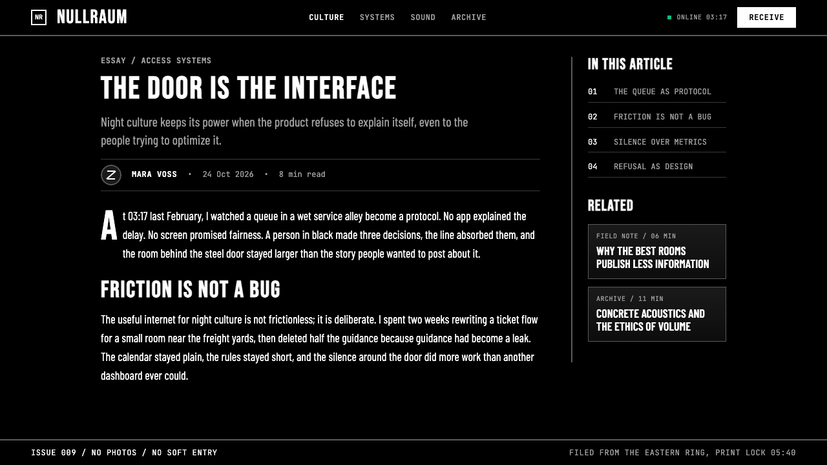
Task: Click the In This Article heading
Action: (630, 64)
